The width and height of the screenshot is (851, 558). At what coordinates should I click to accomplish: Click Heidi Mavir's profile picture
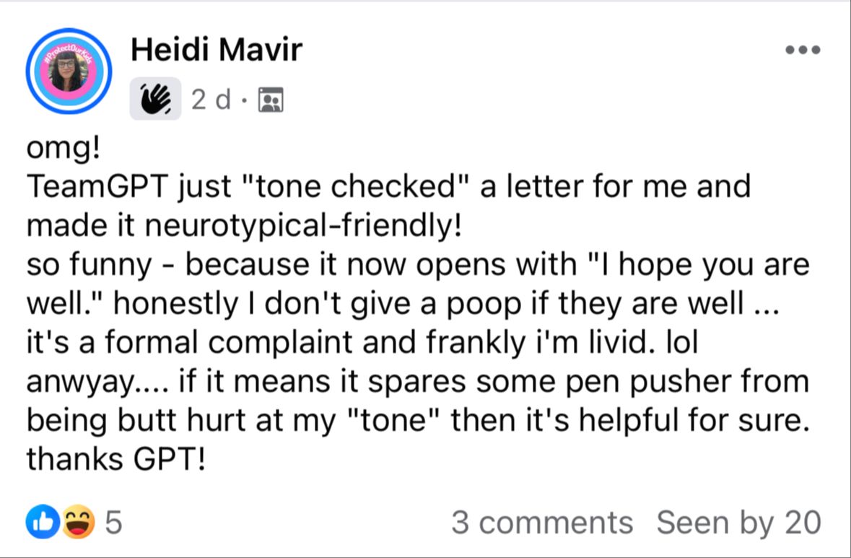pos(69,71)
